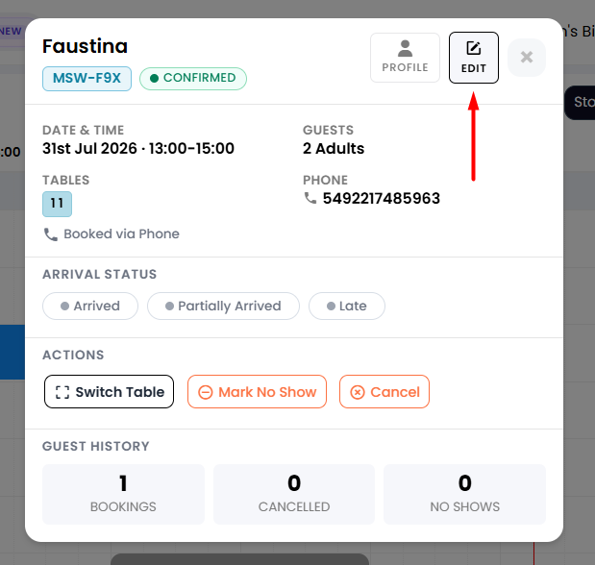Close the Faustina booking dialog
595x565 pixels.
pos(527,58)
